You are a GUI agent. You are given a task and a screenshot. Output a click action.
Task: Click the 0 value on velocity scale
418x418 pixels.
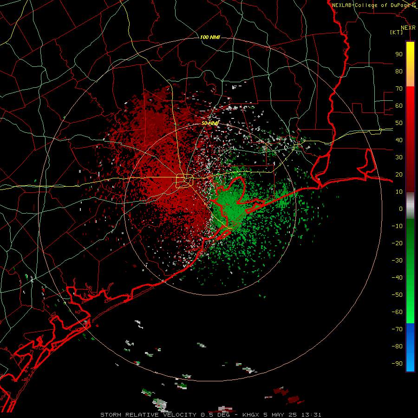pyautogui.click(x=401, y=209)
